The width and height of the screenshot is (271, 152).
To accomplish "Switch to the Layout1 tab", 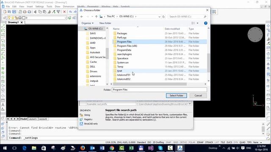I will (33, 119).
